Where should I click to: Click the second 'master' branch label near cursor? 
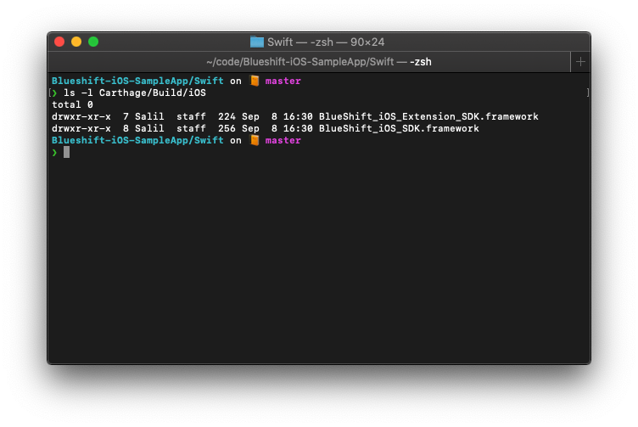283,140
